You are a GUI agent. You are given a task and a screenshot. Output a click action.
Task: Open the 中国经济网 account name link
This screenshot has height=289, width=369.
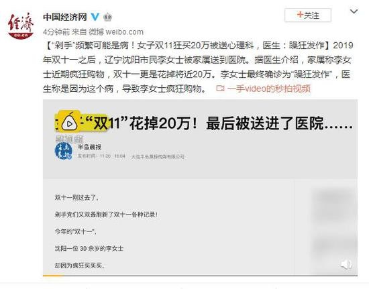pos(65,17)
